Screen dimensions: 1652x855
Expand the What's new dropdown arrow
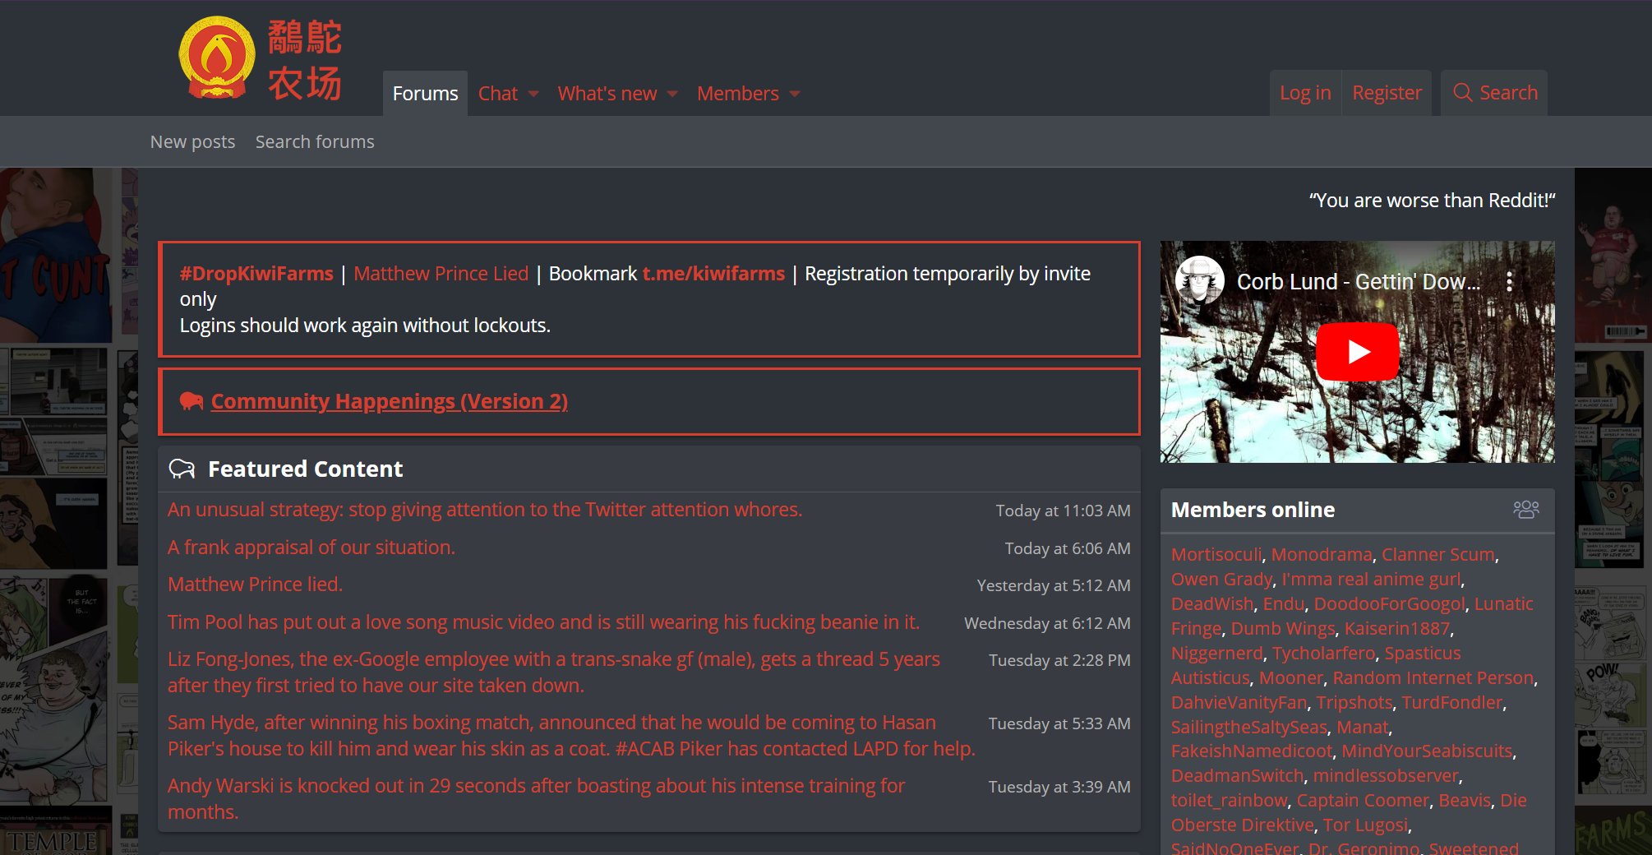click(x=672, y=94)
